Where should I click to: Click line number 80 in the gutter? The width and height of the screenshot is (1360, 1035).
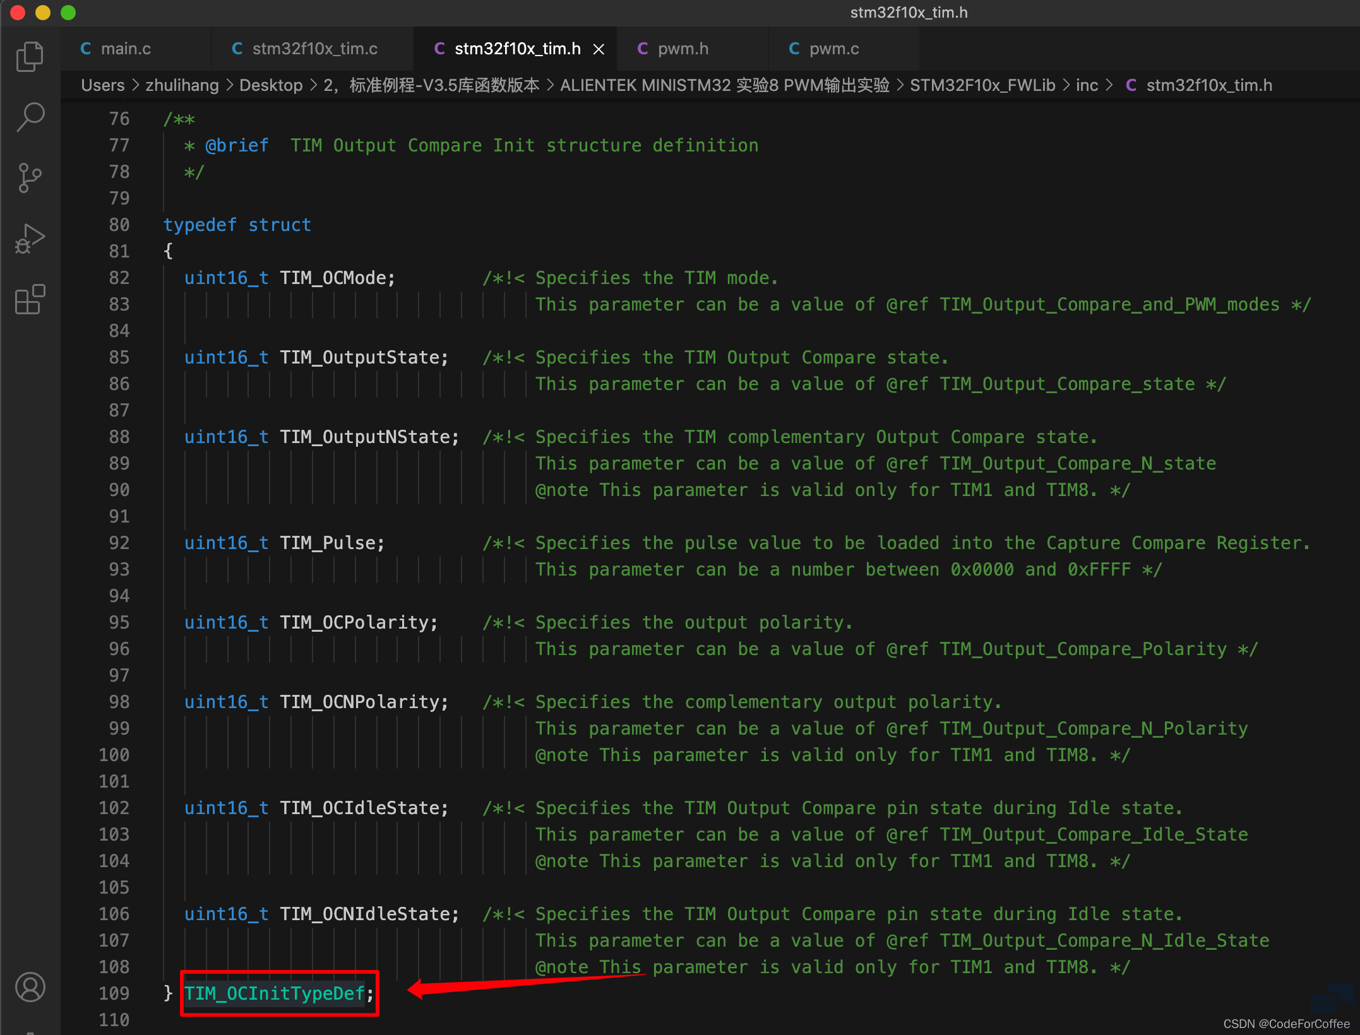click(119, 225)
